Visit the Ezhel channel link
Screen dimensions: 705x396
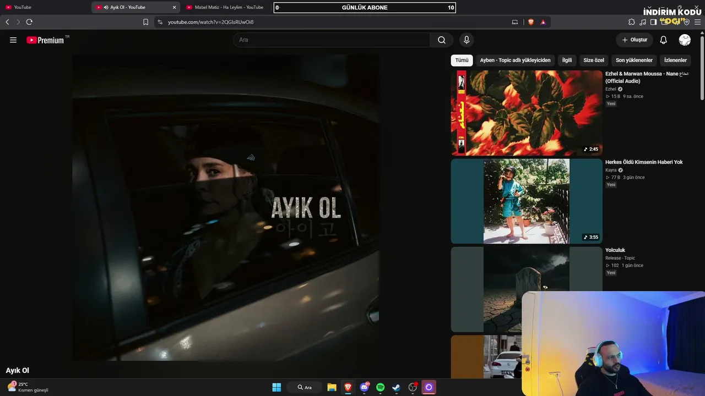point(611,89)
